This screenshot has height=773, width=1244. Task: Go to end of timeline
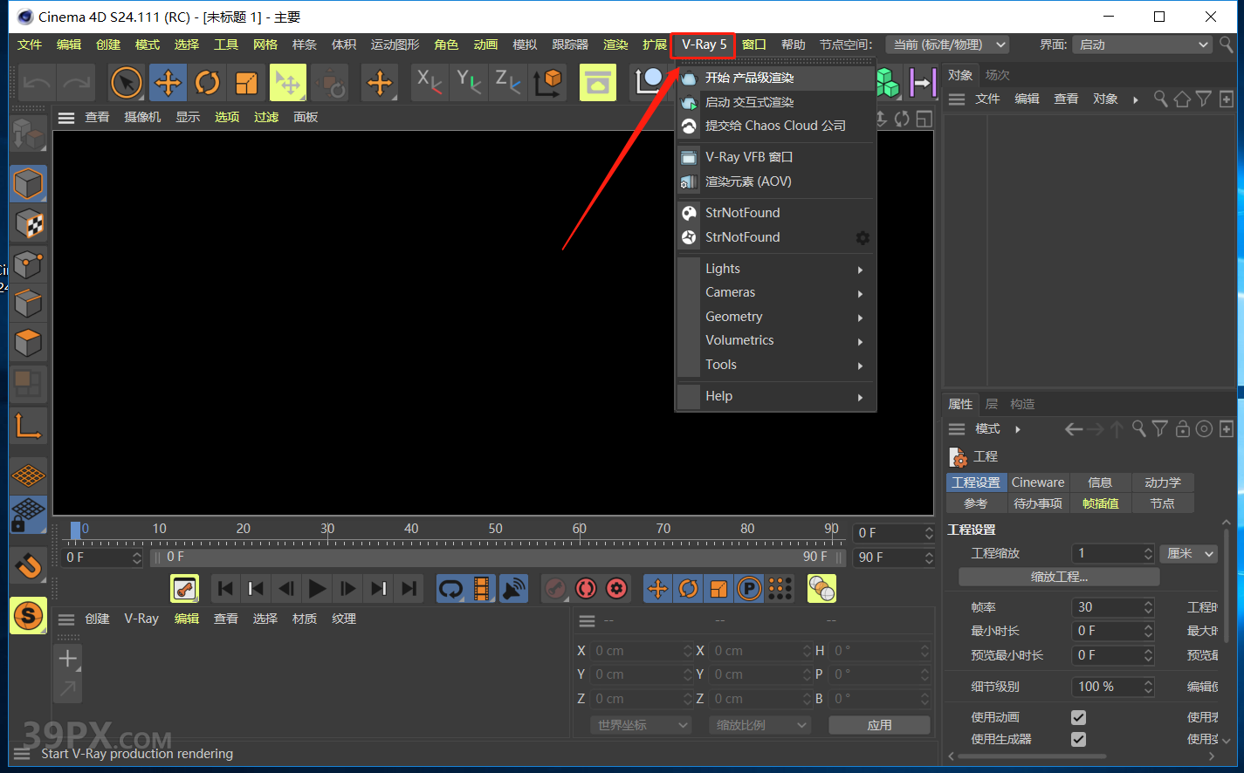[409, 589]
